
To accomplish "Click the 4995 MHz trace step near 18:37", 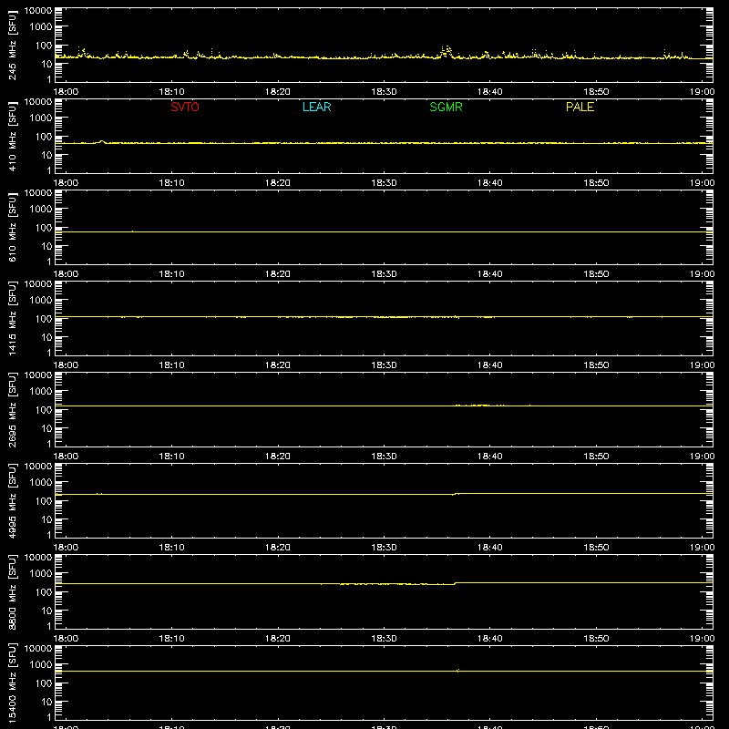I will 456,494.
